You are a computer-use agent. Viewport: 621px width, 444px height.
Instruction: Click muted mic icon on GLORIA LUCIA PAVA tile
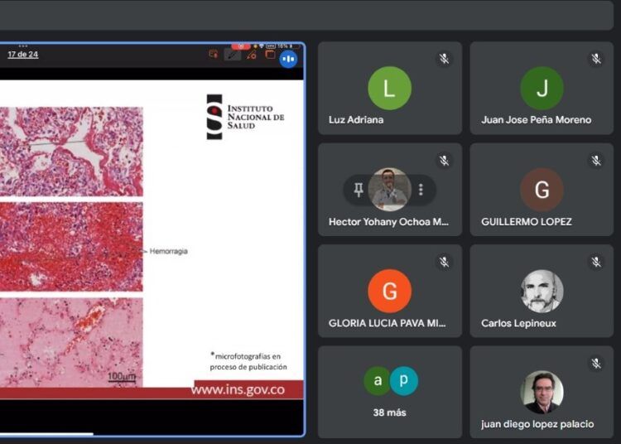[x=445, y=262]
